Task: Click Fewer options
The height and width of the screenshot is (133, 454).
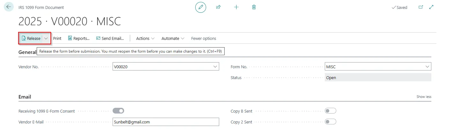Action: click(x=204, y=38)
